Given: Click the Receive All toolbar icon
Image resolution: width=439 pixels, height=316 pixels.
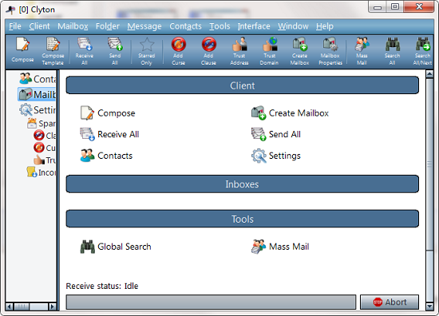Looking at the screenshot, I should point(85,51).
